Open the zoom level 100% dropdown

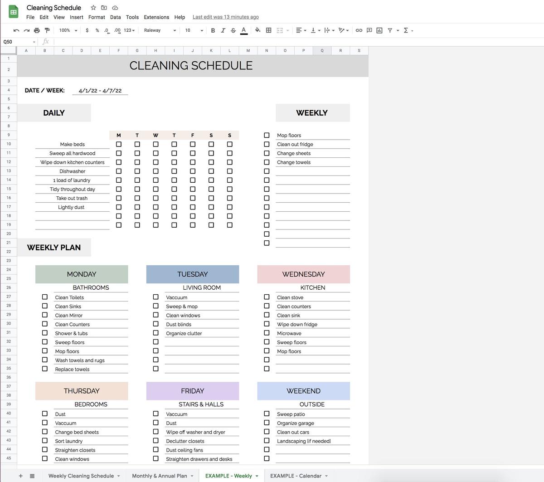coord(68,30)
